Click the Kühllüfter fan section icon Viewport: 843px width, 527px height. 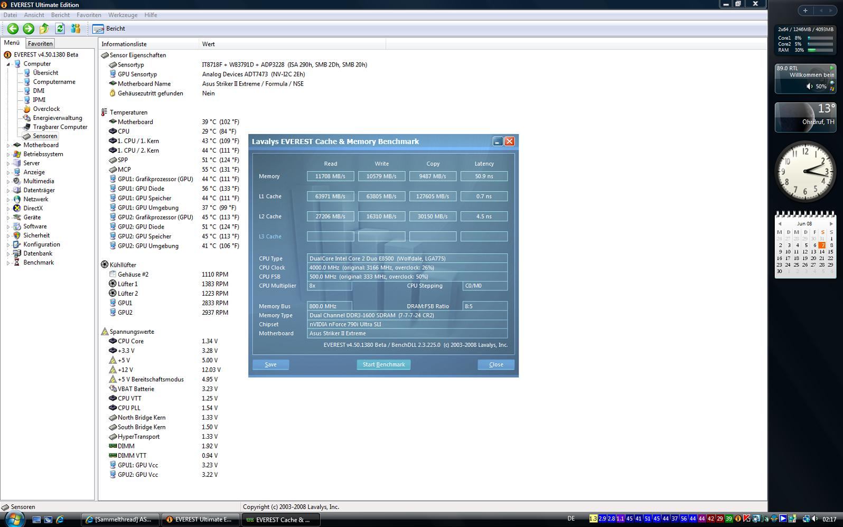coord(104,265)
